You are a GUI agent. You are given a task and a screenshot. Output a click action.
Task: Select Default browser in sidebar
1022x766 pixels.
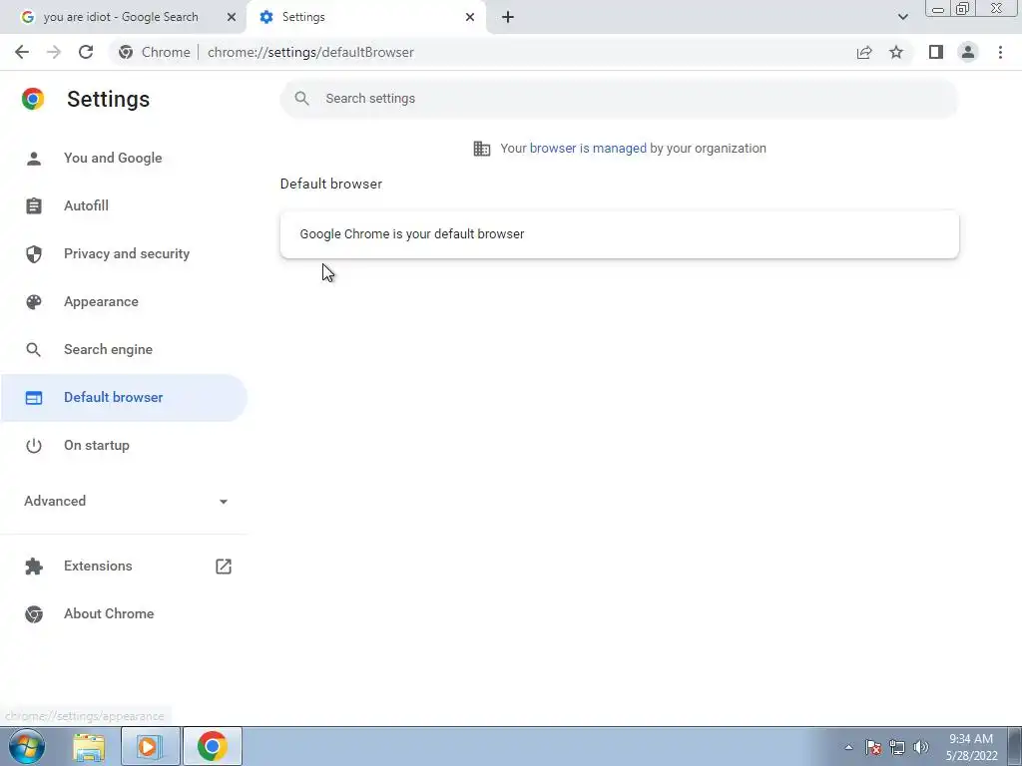coord(124,397)
